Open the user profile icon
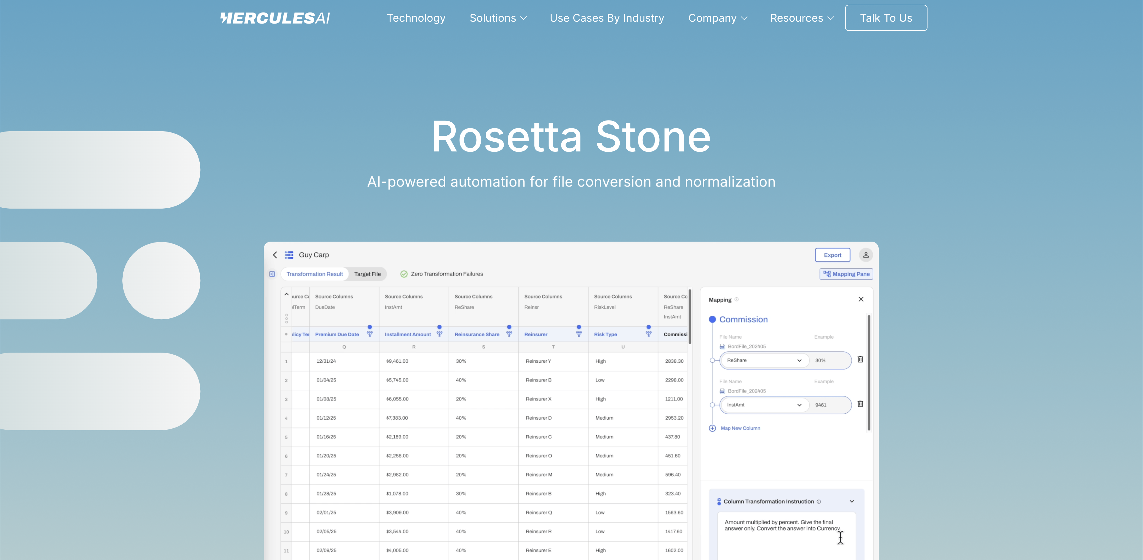The image size is (1143, 560). tap(866, 255)
